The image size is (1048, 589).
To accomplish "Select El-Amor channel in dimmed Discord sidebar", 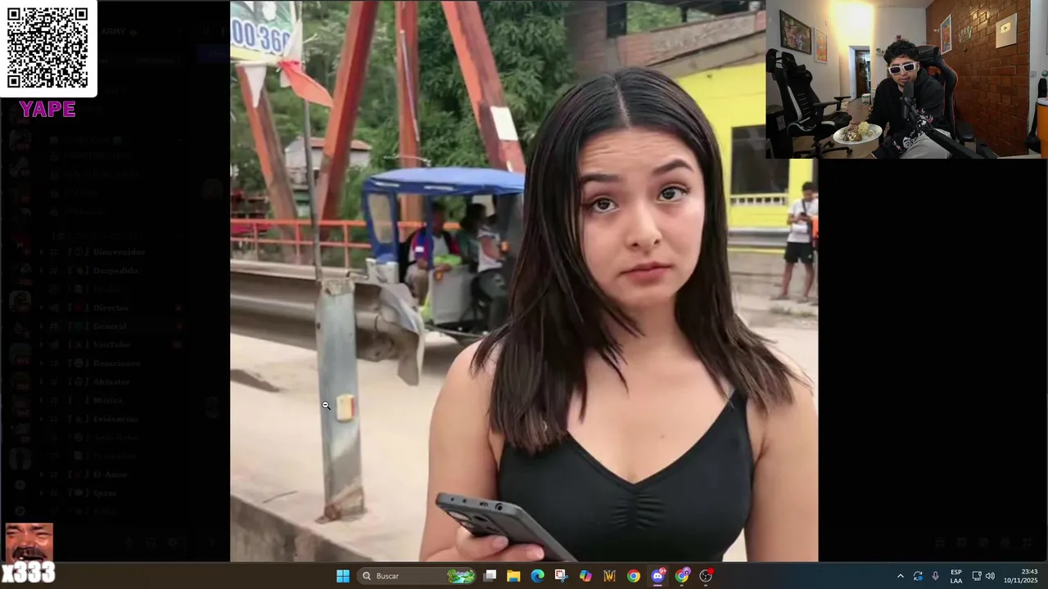I will point(110,474).
